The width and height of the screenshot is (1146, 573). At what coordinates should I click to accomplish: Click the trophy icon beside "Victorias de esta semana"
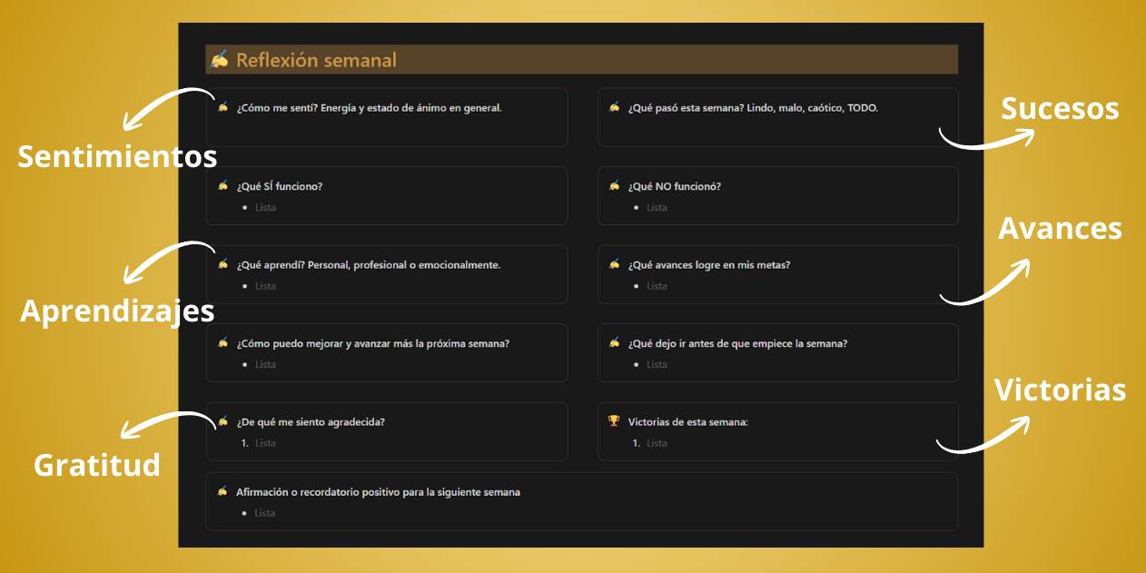[x=615, y=421]
